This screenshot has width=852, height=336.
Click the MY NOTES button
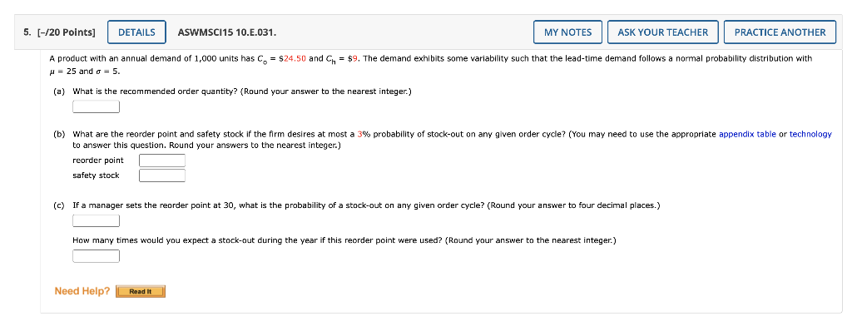(567, 32)
